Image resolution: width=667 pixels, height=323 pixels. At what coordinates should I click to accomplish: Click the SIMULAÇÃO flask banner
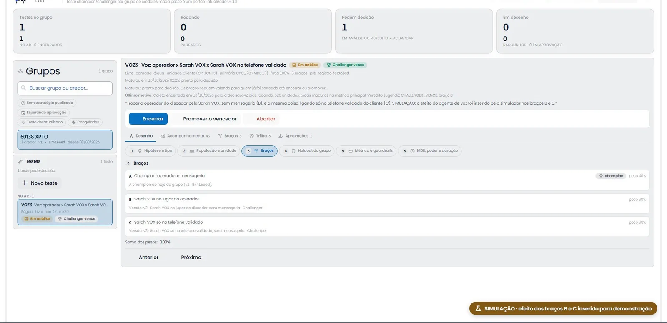pyautogui.click(x=563, y=309)
